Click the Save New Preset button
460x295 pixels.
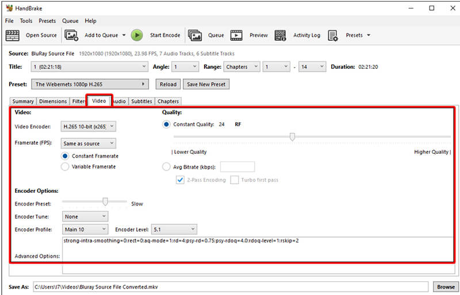(x=206, y=84)
